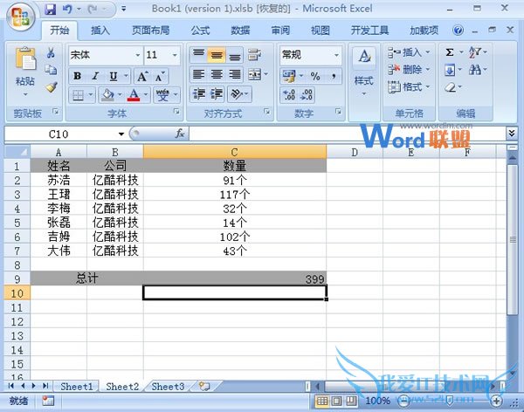Open the font dialog launcher in 字体
The width and height of the screenshot is (524, 412).
point(176,112)
